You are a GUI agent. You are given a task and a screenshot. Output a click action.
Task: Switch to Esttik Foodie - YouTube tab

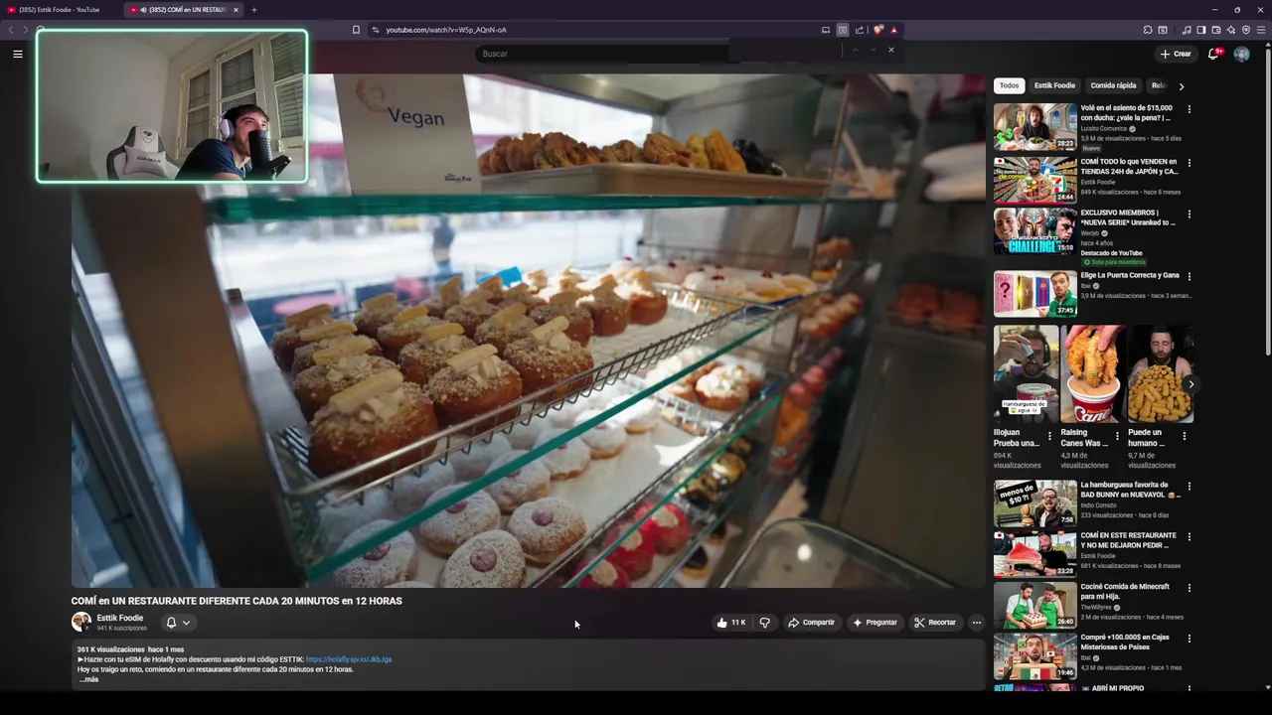(60, 10)
